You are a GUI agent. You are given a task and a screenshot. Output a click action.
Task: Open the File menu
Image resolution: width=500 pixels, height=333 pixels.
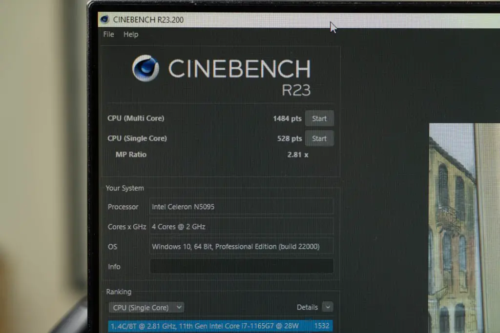(x=108, y=34)
